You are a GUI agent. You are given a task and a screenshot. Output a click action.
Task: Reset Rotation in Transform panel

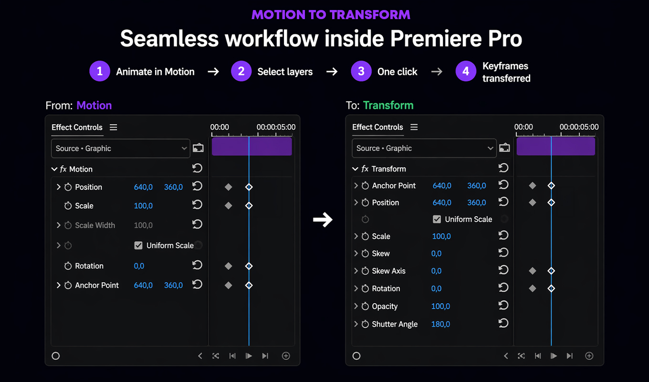pos(503,288)
